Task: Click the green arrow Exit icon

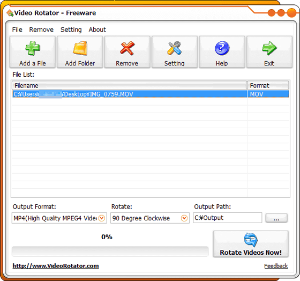Action: 269,48
